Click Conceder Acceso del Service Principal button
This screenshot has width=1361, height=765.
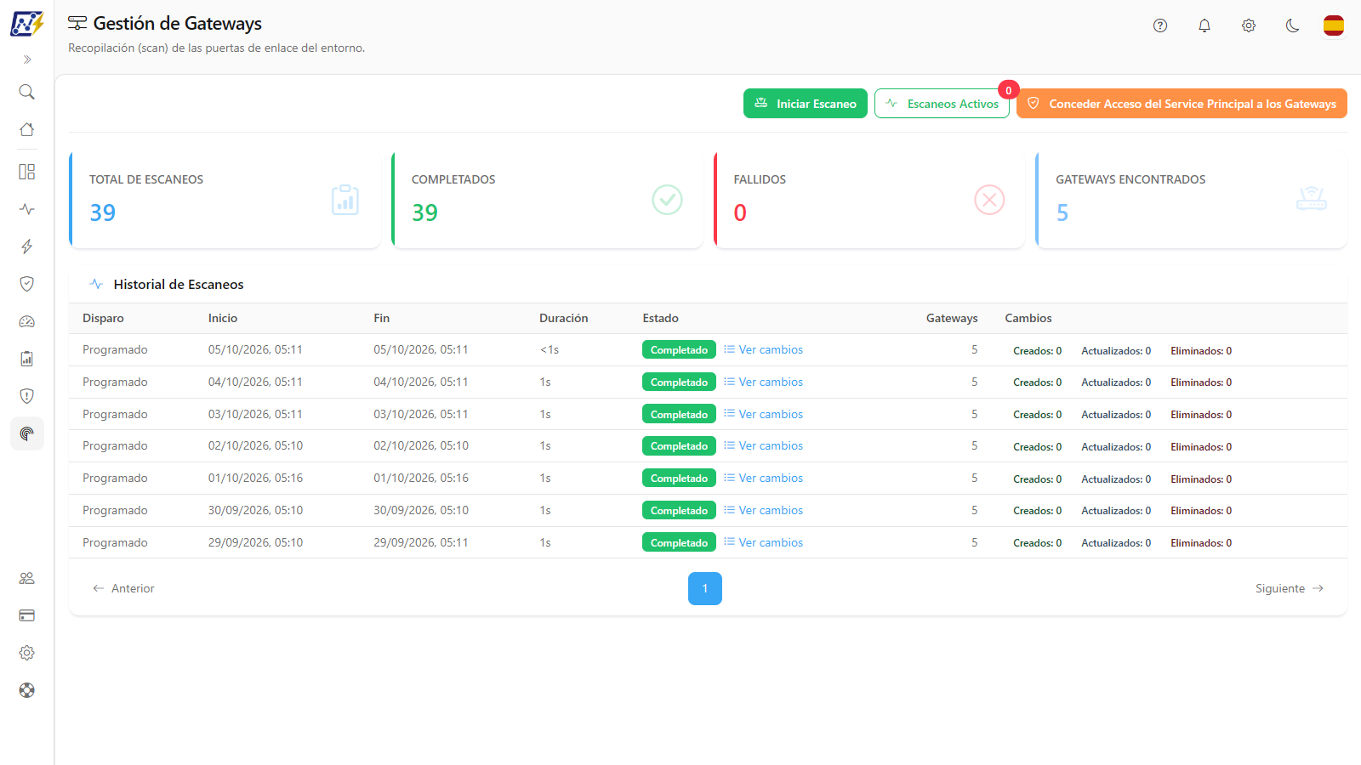1182,104
